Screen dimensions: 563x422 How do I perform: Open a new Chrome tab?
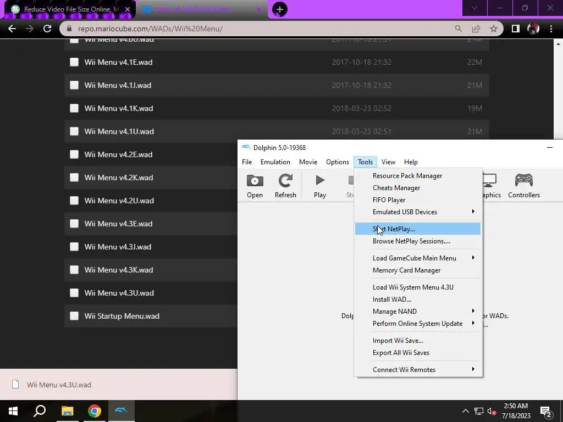(280, 9)
